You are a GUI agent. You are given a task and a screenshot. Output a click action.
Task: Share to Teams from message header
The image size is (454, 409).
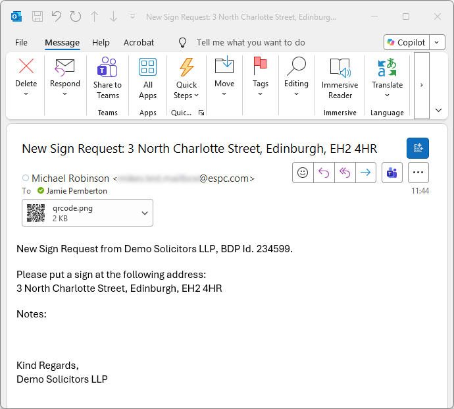pyautogui.click(x=392, y=173)
